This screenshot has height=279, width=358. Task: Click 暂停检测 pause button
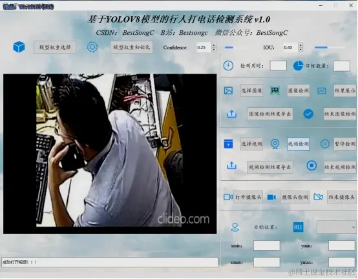[x=345, y=144]
